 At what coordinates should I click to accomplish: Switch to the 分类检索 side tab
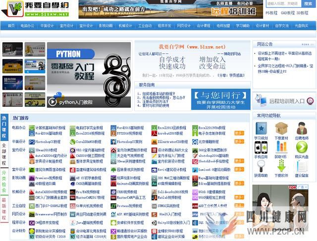coord(4,178)
